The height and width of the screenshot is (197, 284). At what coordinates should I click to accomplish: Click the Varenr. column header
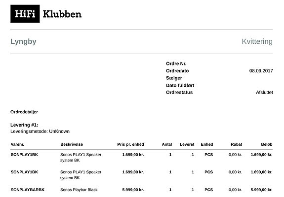click(x=17, y=144)
